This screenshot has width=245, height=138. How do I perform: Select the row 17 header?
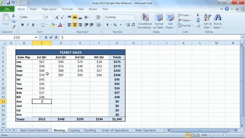(3, 119)
